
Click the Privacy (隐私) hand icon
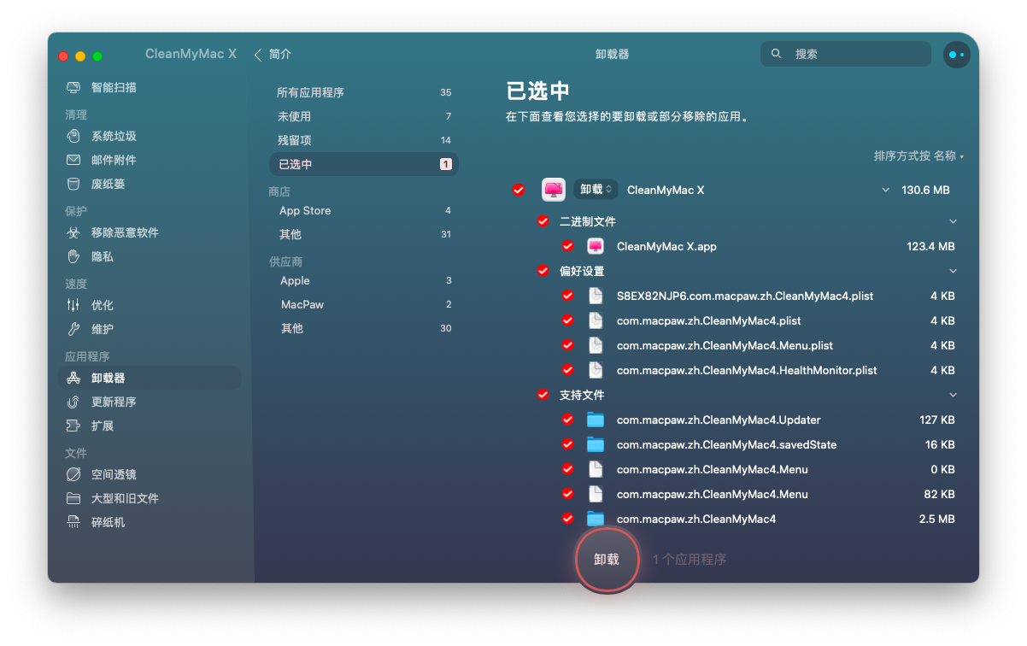pyautogui.click(x=73, y=256)
